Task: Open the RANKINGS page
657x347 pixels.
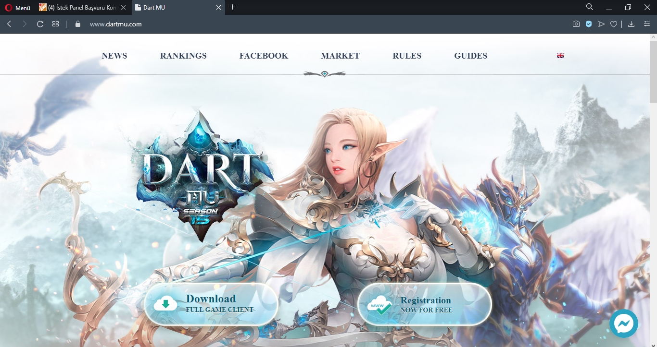Action: 183,56
